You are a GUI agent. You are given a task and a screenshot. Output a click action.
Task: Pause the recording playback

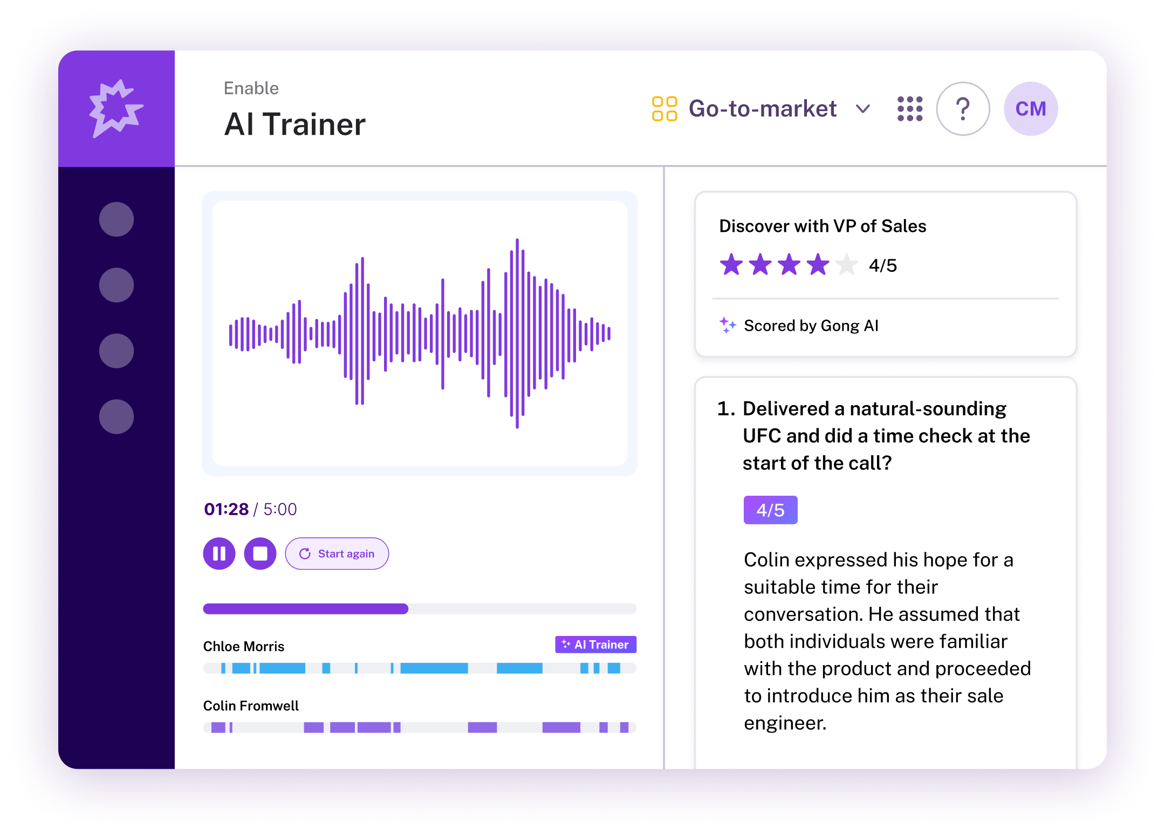coord(219,553)
